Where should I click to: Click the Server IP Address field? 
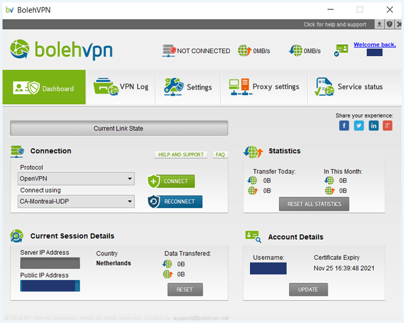click(x=50, y=263)
